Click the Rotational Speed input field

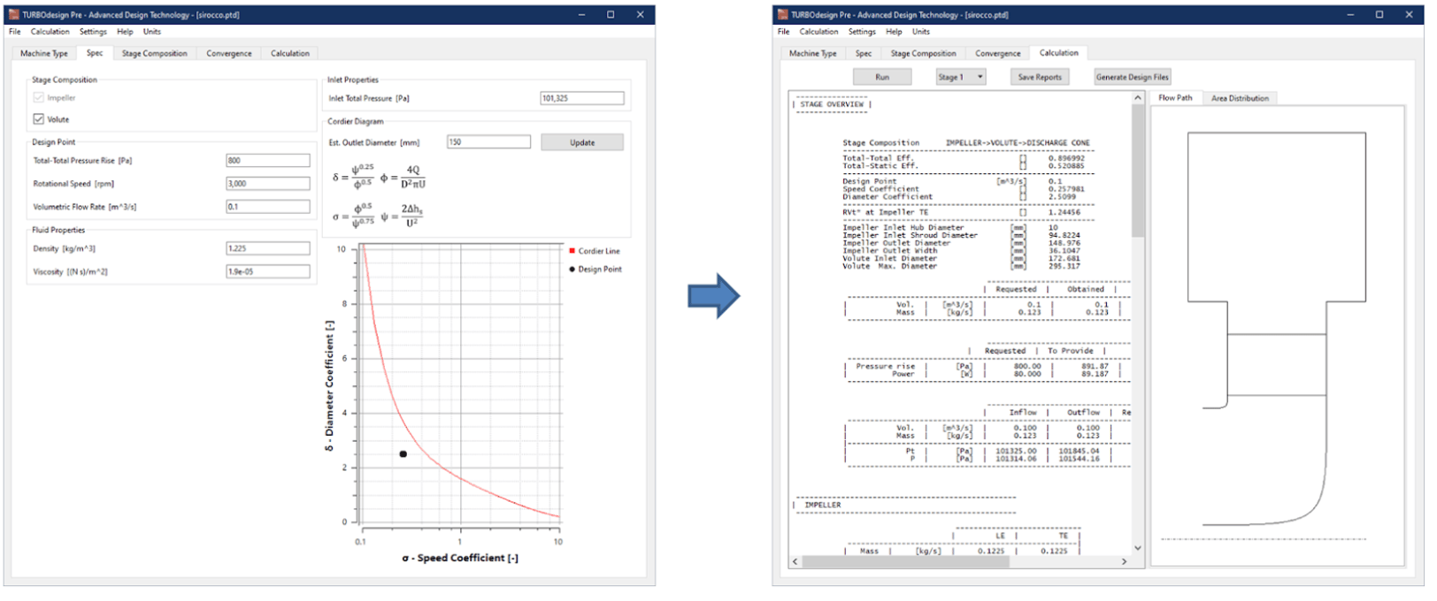pyautogui.click(x=268, y=184)
